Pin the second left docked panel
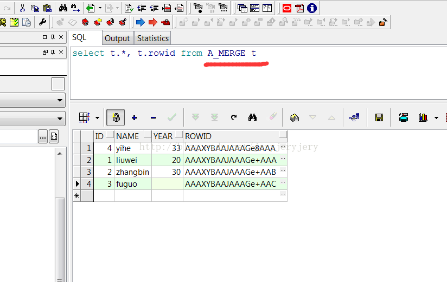This screenshot has height=282, width=447. tap(53, 53)
